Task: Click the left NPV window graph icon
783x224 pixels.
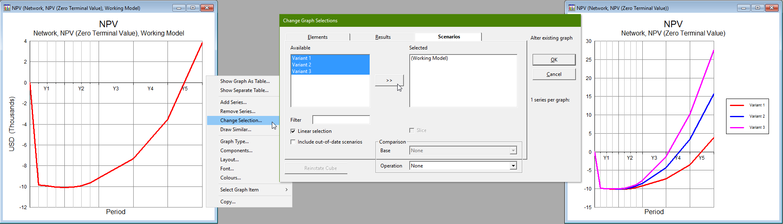Action: (7, 8)
